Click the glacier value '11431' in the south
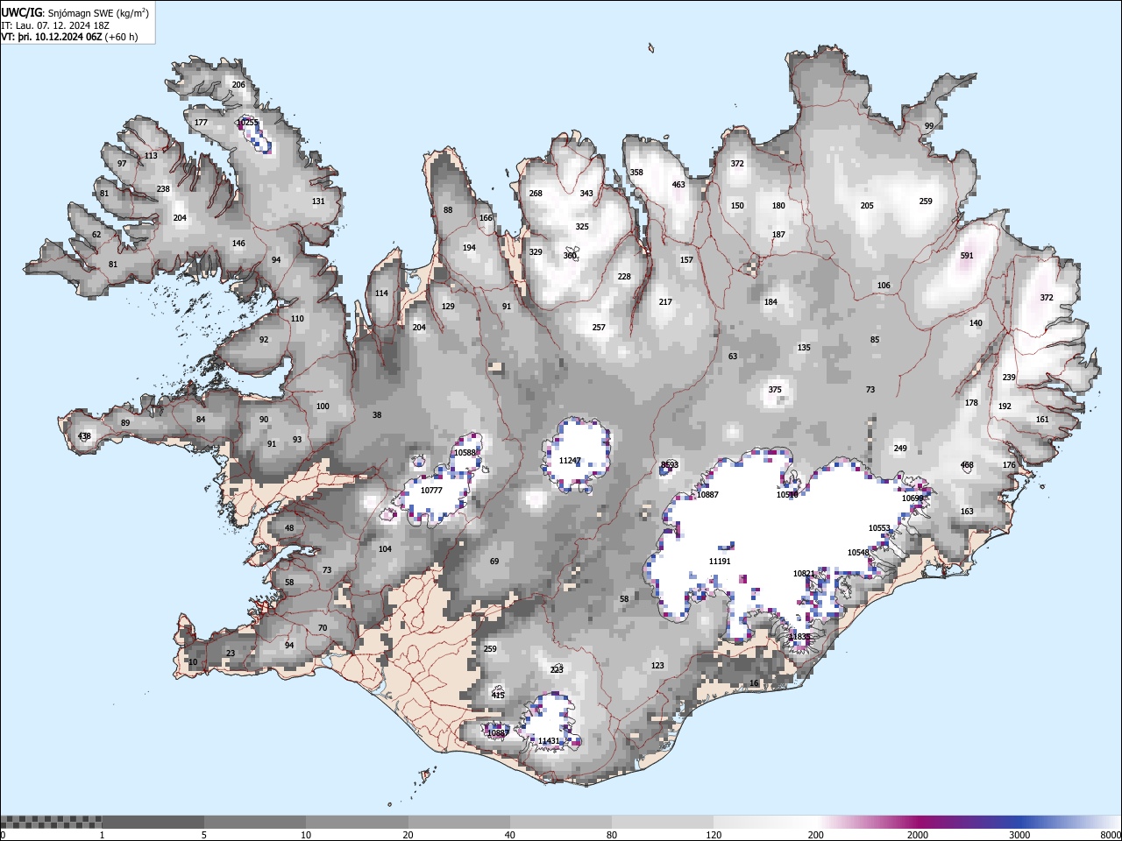 549,741
